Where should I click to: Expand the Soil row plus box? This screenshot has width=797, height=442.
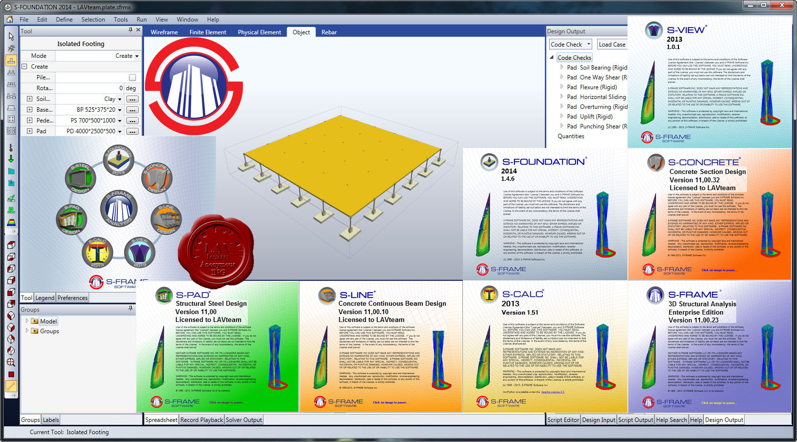coord(29,99)
